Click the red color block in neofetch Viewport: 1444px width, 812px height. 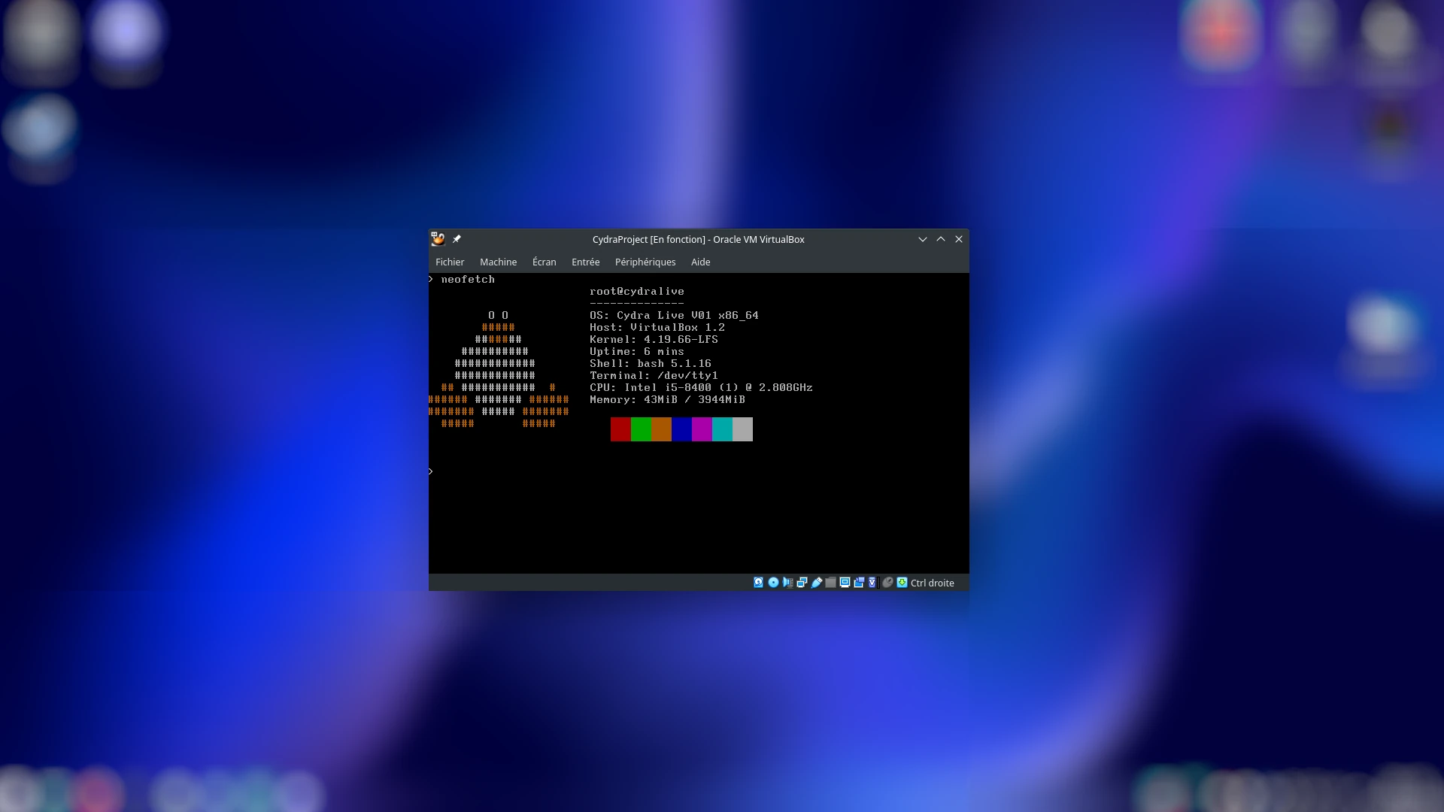click(620, 429)
